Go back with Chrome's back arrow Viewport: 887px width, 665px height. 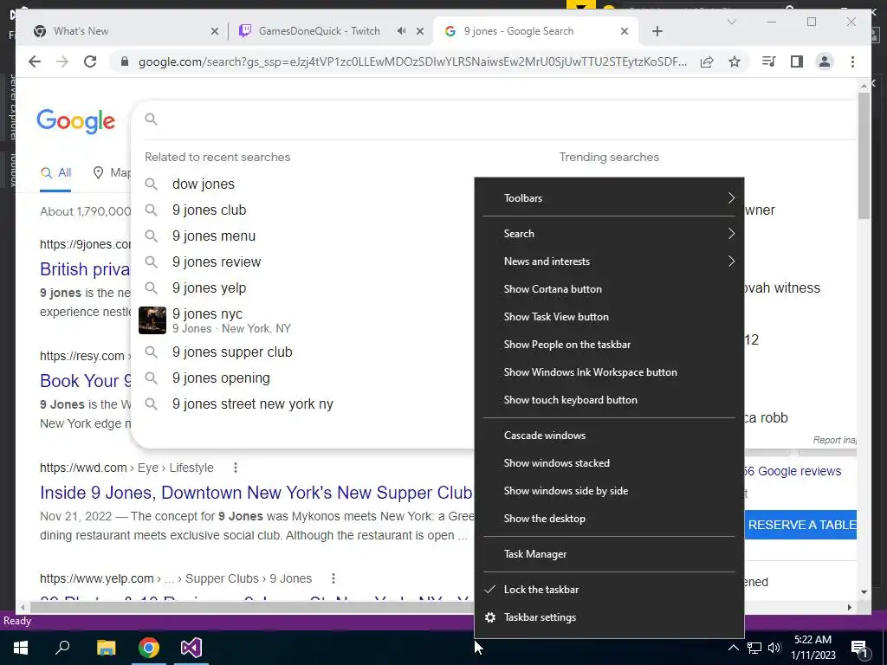tap(35, 61)
